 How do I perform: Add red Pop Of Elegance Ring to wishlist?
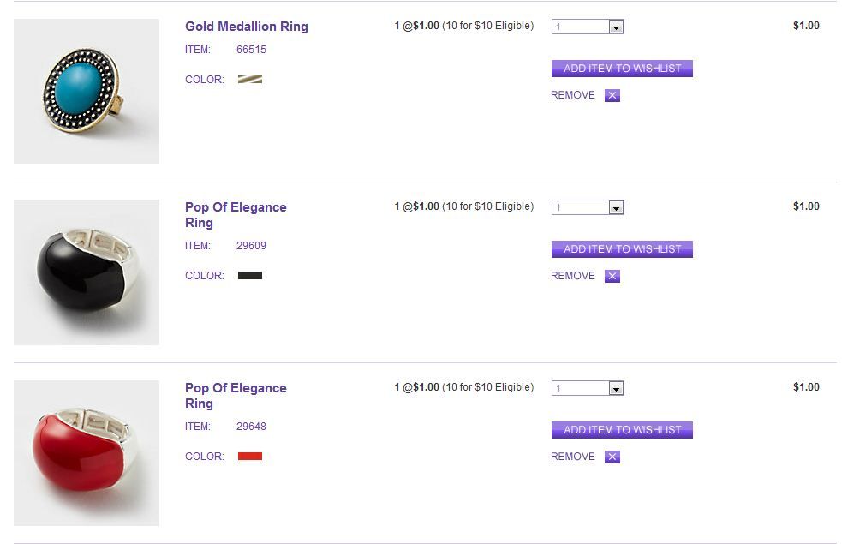622,430
